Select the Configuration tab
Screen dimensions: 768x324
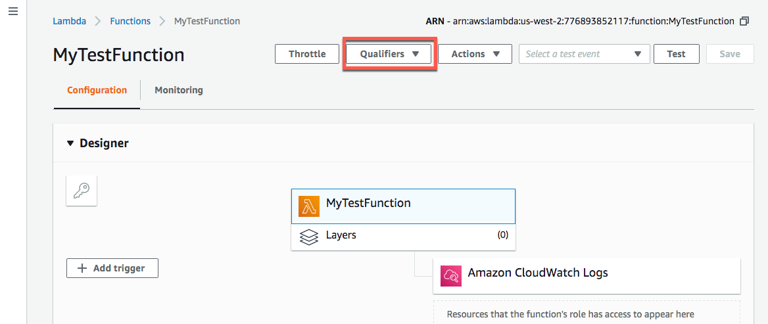(97, 90)
